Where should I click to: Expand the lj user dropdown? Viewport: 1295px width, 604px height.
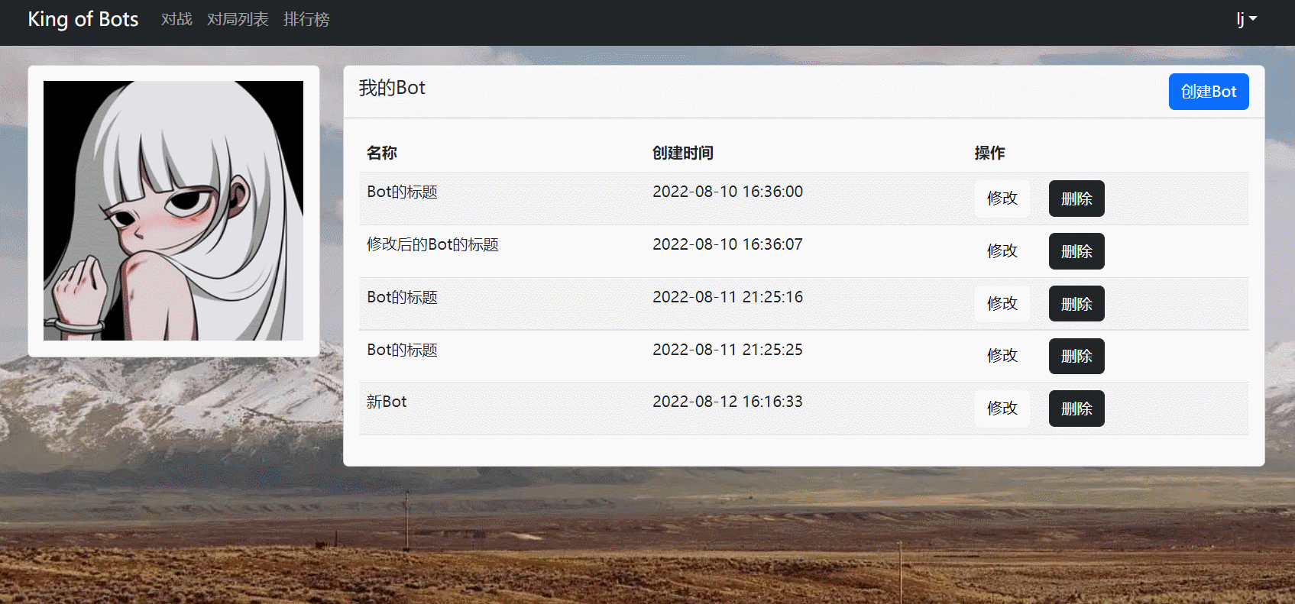click(x=1247, y=19)
